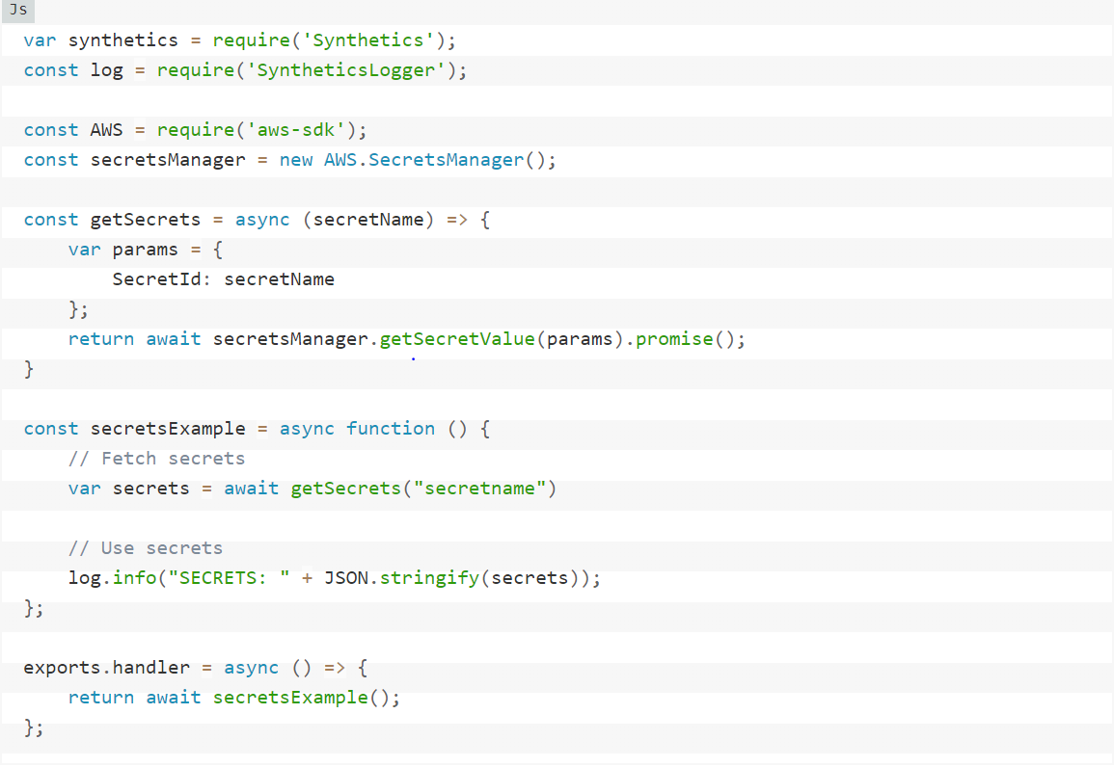This screenshot has height=767, width=1114.
Task: Click getSecrets in its const declaration
Action: (145, 220)
